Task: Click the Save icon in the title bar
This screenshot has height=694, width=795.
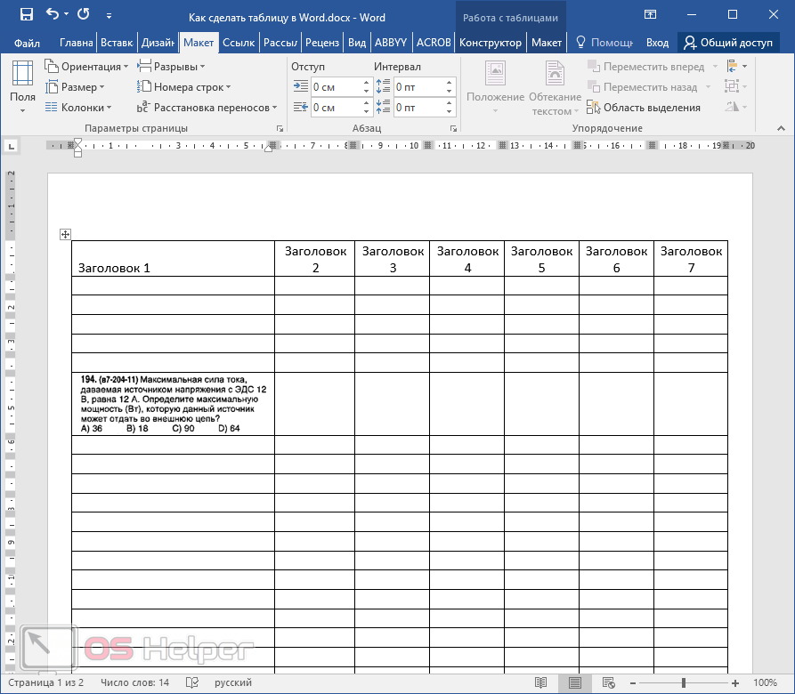Action: pyautogui.click(x=26, y=15)
